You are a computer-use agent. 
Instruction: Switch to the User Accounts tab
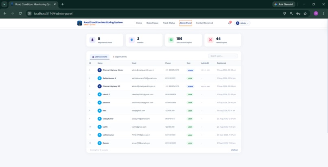click(100, 57)
